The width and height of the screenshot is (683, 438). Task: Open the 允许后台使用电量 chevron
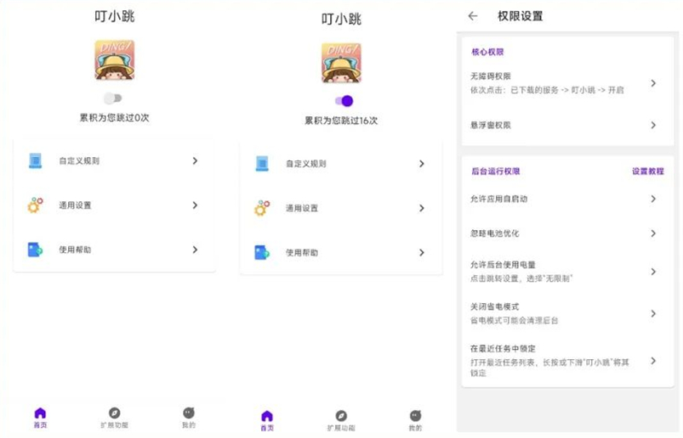coord(653,272)
